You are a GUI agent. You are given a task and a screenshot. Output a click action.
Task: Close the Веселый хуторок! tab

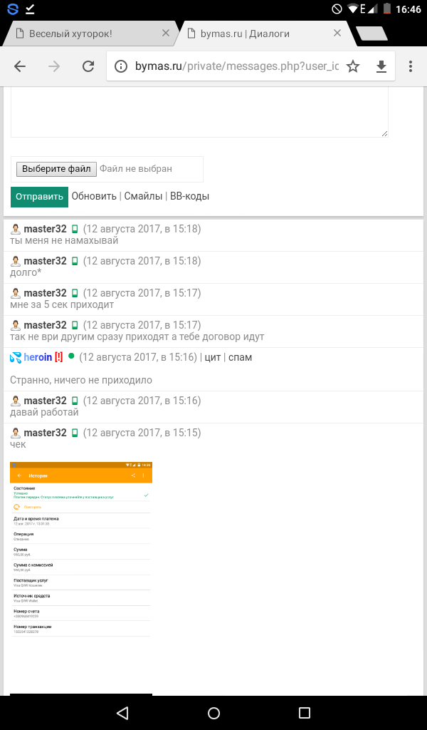[x=165, y=34]
